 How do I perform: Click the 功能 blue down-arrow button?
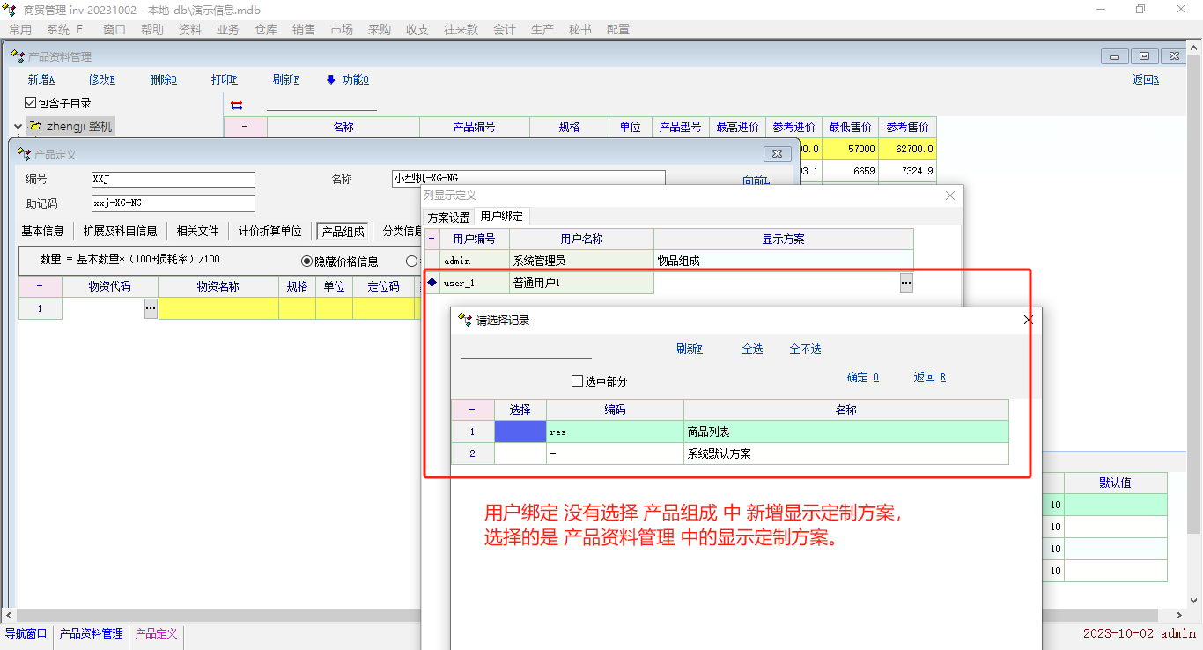[347, 79]
